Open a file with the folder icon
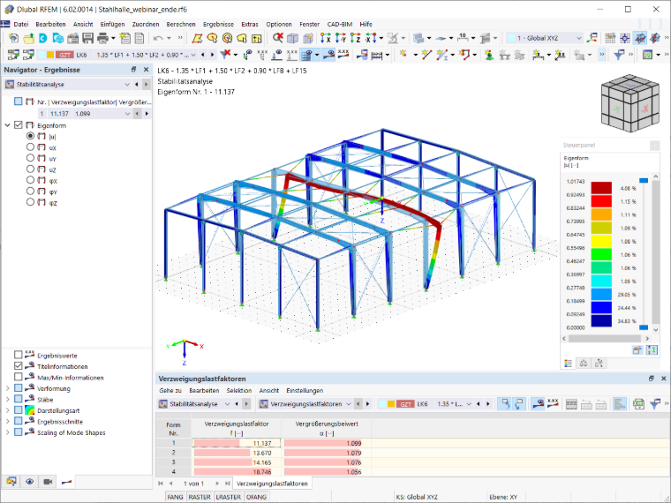 pos(28,38)
